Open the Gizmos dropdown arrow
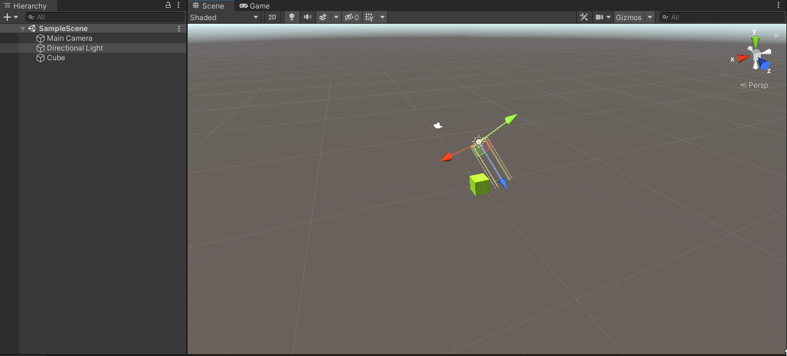Viewport: 787px width, 356px height. 650,17
